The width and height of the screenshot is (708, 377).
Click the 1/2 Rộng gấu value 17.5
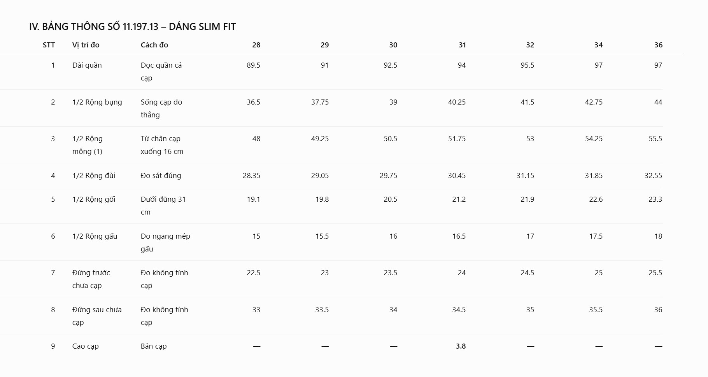click(596, 236)
